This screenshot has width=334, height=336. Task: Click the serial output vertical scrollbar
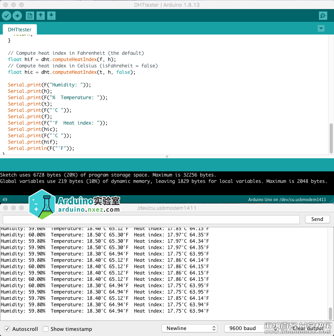330,313
